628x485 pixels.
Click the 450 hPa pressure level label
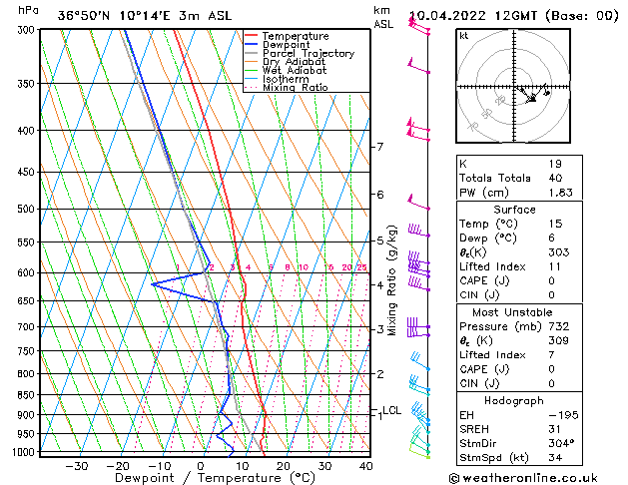click(x=28, y=172)
